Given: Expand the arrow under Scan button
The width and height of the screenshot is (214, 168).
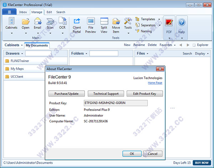Looking at the screenshot, I should click(x=50, y=33).
